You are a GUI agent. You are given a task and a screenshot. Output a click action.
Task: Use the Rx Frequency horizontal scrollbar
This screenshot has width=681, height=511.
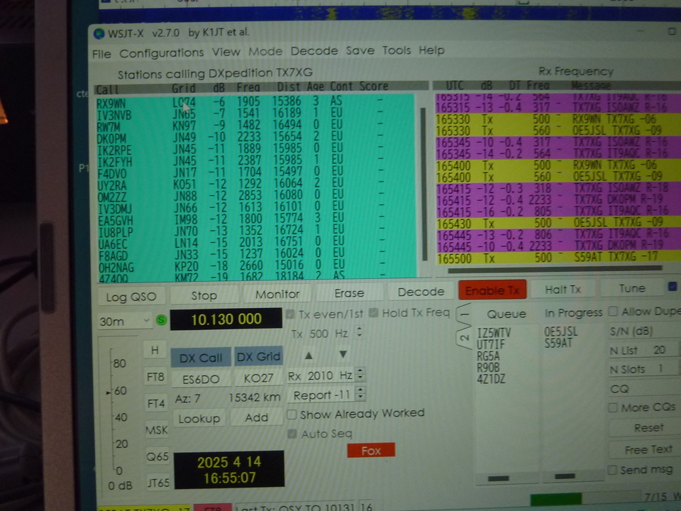554,269
